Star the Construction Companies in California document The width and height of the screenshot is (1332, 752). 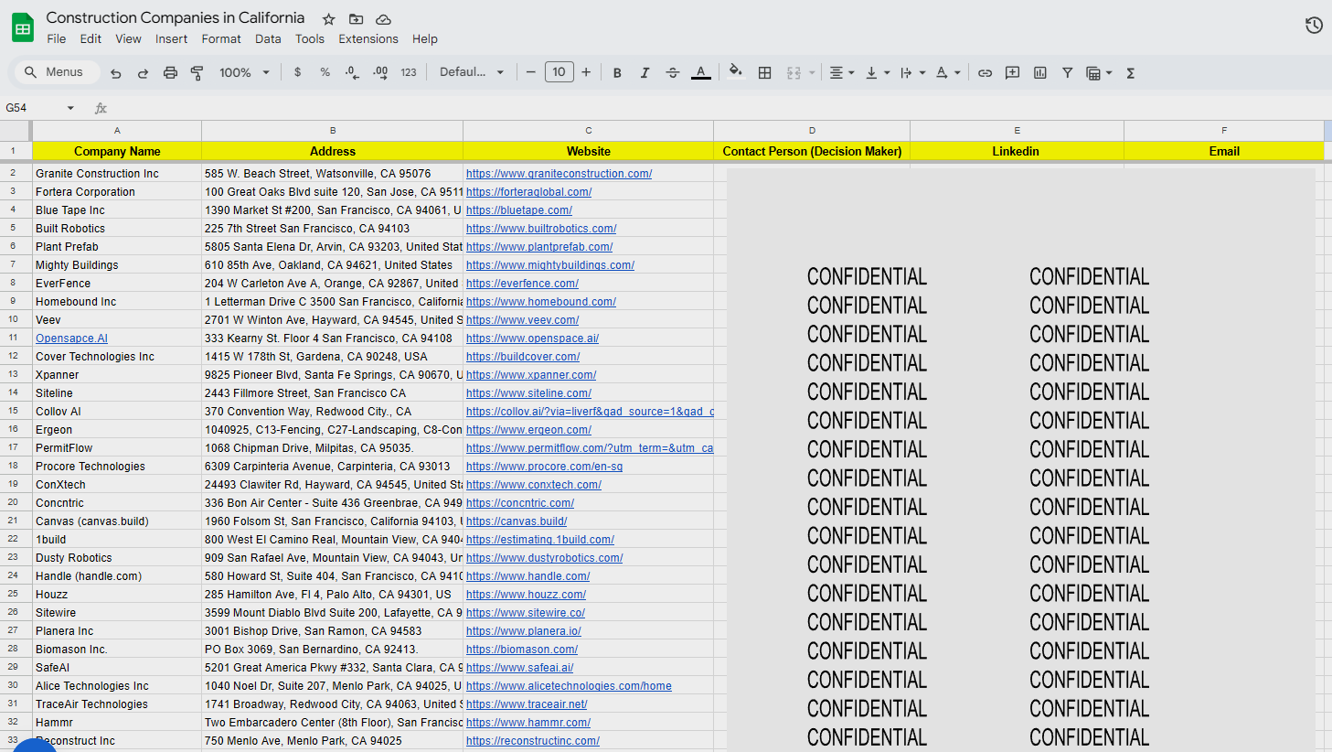[329, 19]
